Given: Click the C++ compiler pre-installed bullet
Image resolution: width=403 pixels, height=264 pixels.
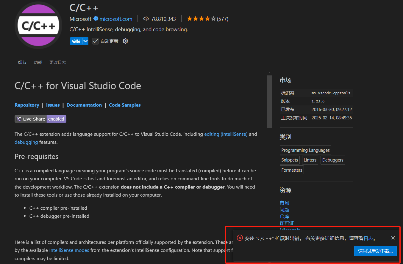Looking at the screenshot, I should 58,208.
